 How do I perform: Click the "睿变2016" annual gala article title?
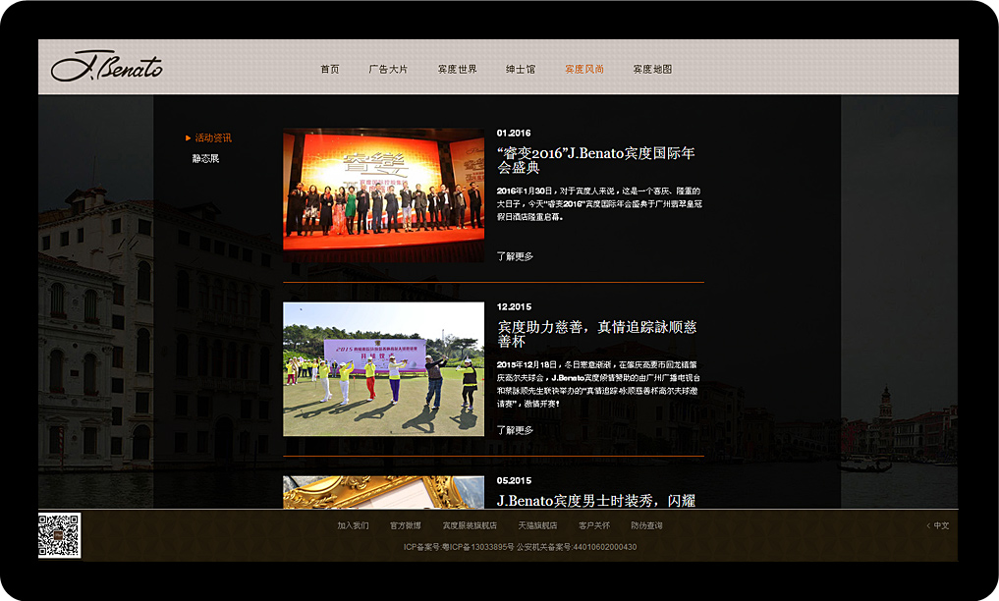pos(596,160)
